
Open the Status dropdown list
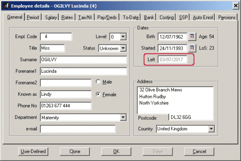click(123, 49)
